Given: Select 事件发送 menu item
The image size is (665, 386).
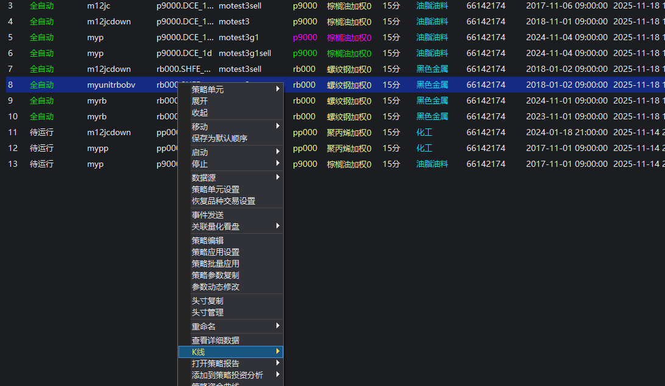Looking at the screenshot, I should tap(208, 215).
